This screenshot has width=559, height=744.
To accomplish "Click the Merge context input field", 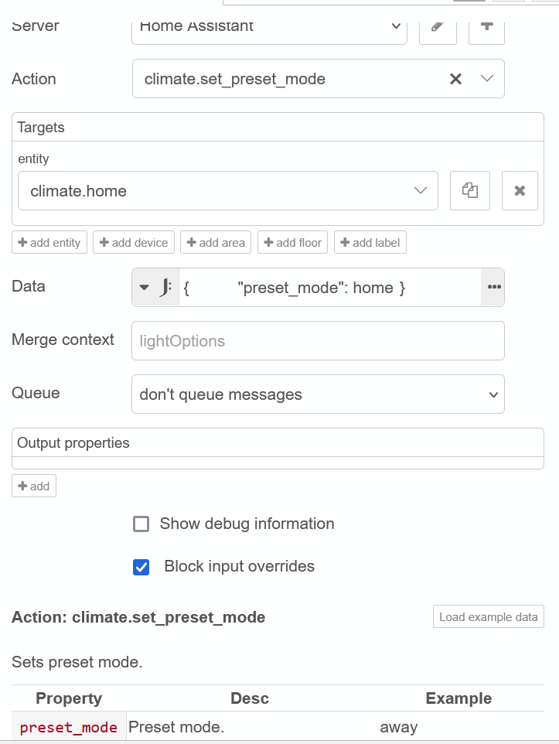I will coord(318,341).
